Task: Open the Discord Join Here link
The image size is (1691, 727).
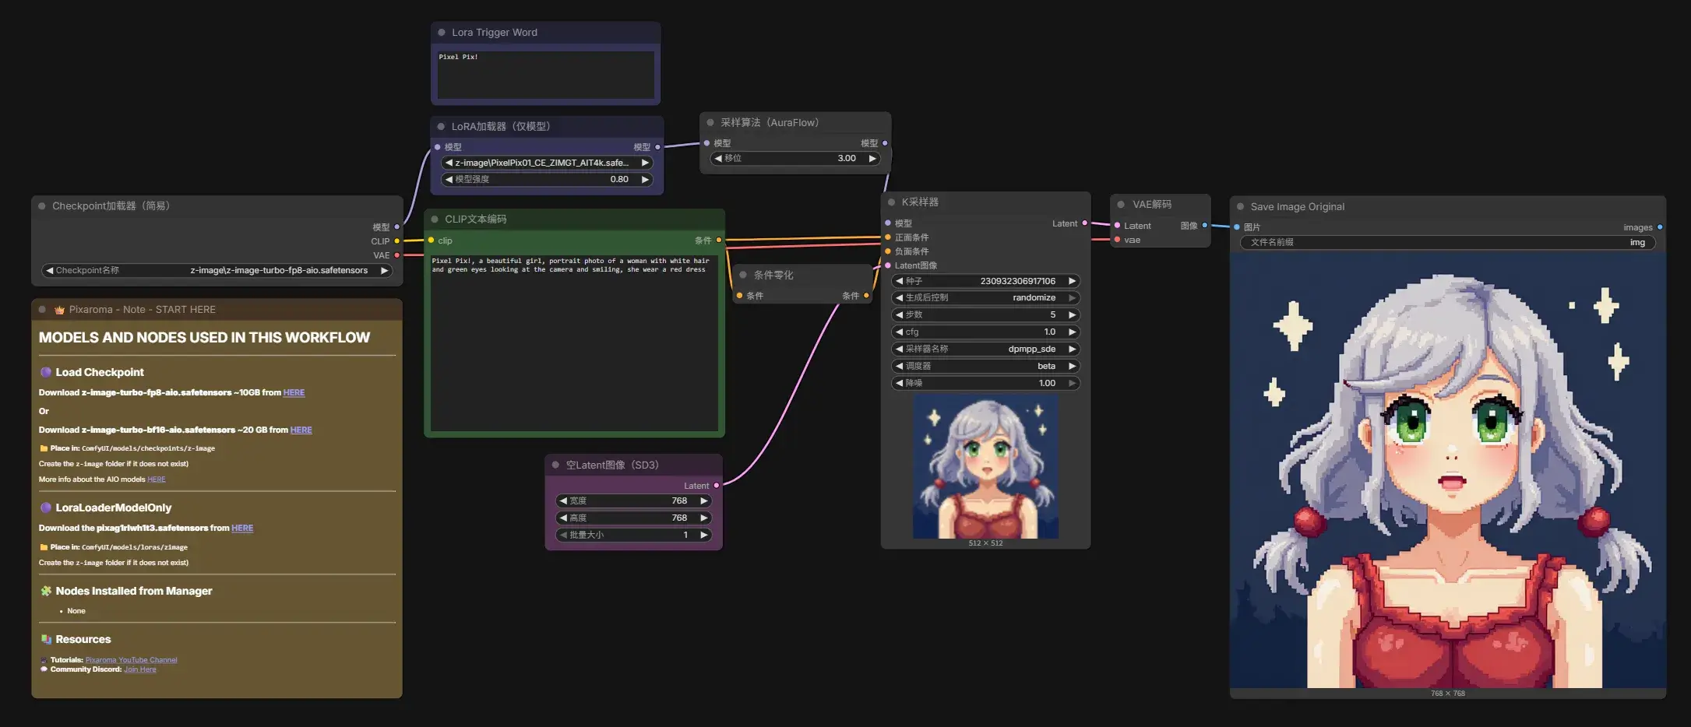Action: click(139, 669)
